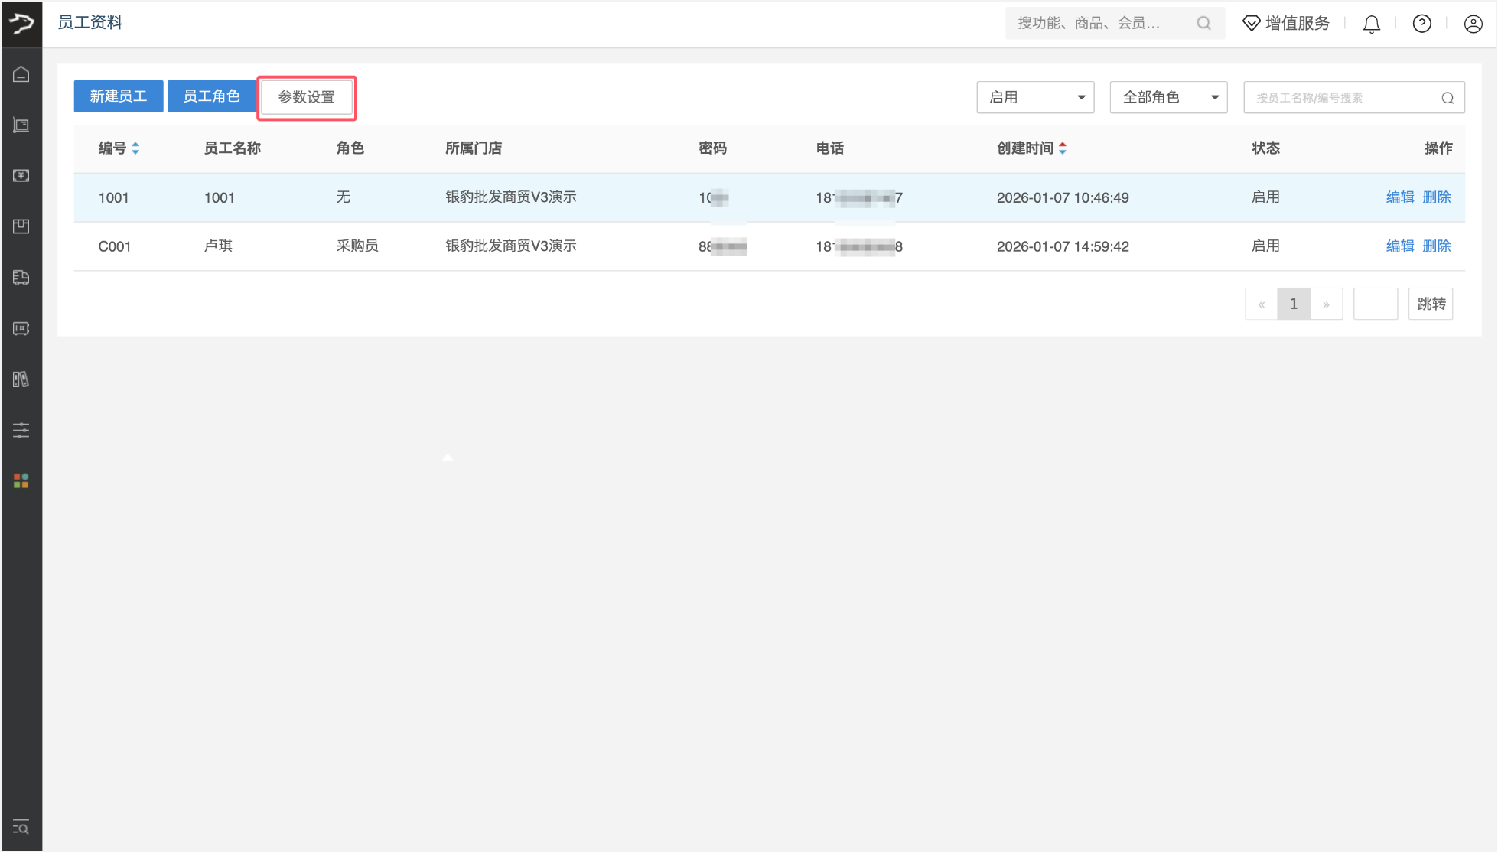Image resolution: width=1498 pixels, height=853 pixels.
Task: Open the notification bell icon
Action: (1371, 23)
